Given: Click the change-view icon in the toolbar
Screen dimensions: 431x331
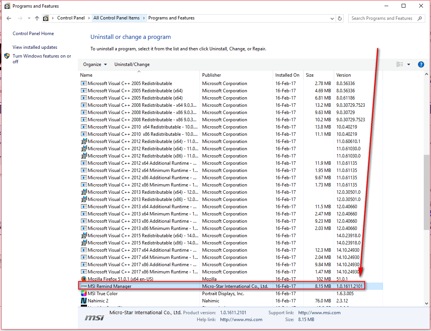Looking at the screenshot, I should coord(400,64).
